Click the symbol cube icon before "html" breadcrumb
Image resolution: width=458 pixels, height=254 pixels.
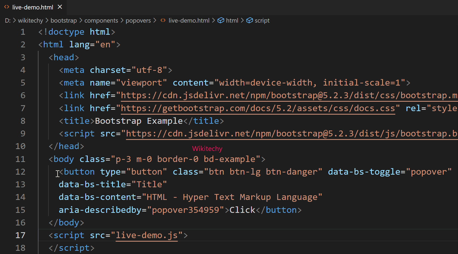click(x=221, y=20)
